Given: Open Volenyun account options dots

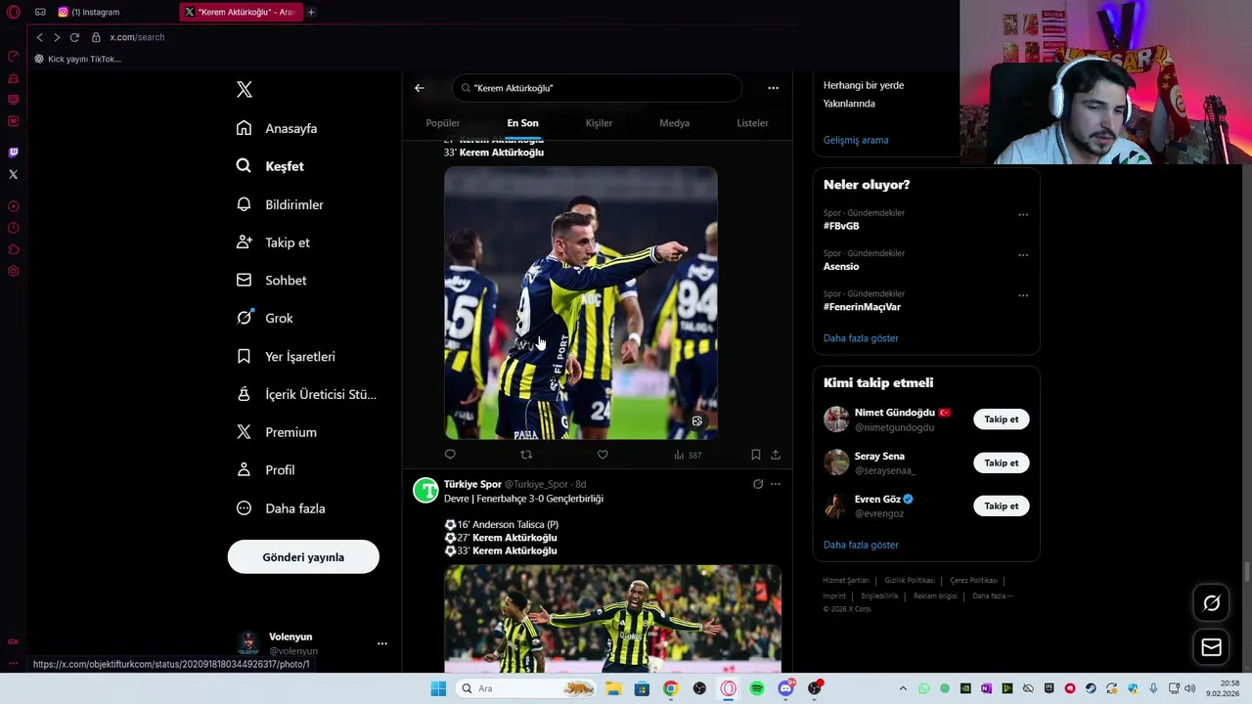Looking at the screenshot, I should 382,643.
